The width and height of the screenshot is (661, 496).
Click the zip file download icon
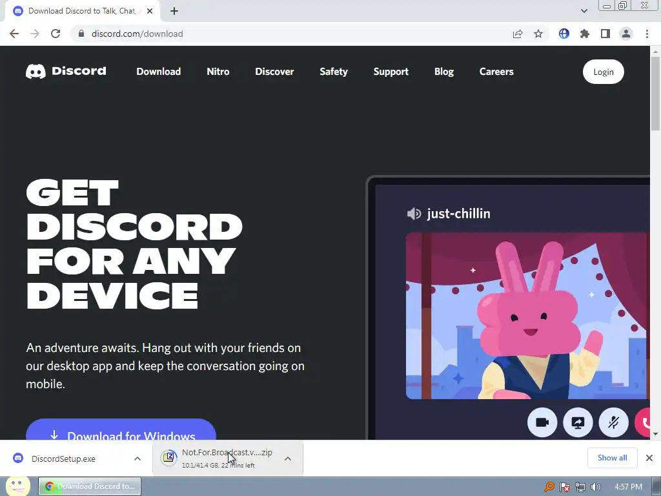tap(169, 458)
